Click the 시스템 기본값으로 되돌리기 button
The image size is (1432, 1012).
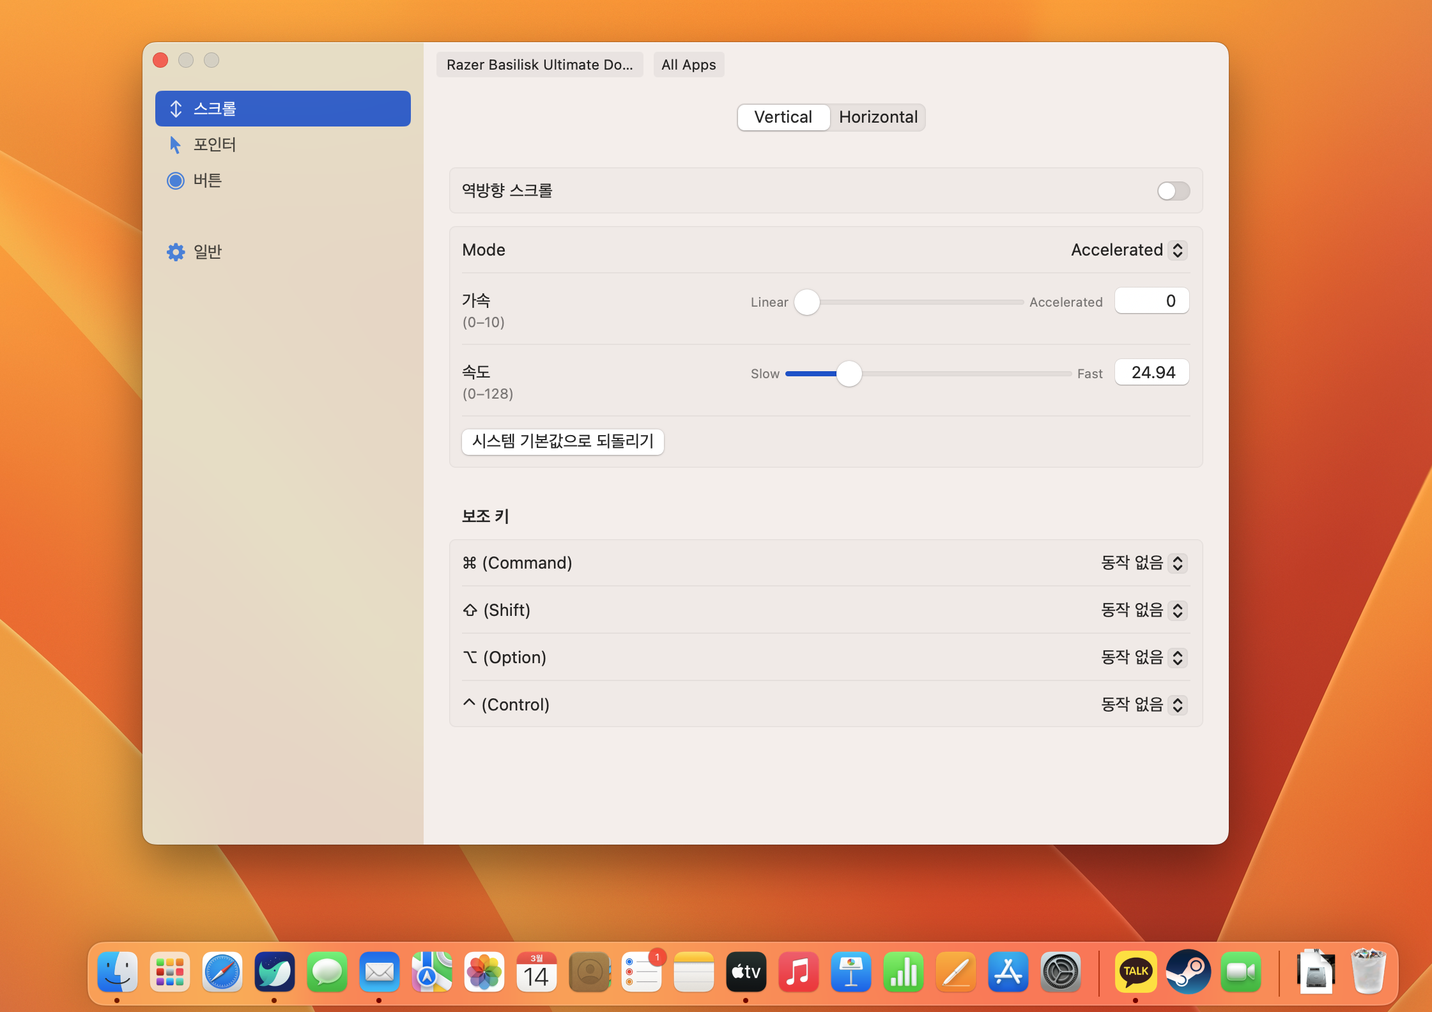click(x=562, y=441)
